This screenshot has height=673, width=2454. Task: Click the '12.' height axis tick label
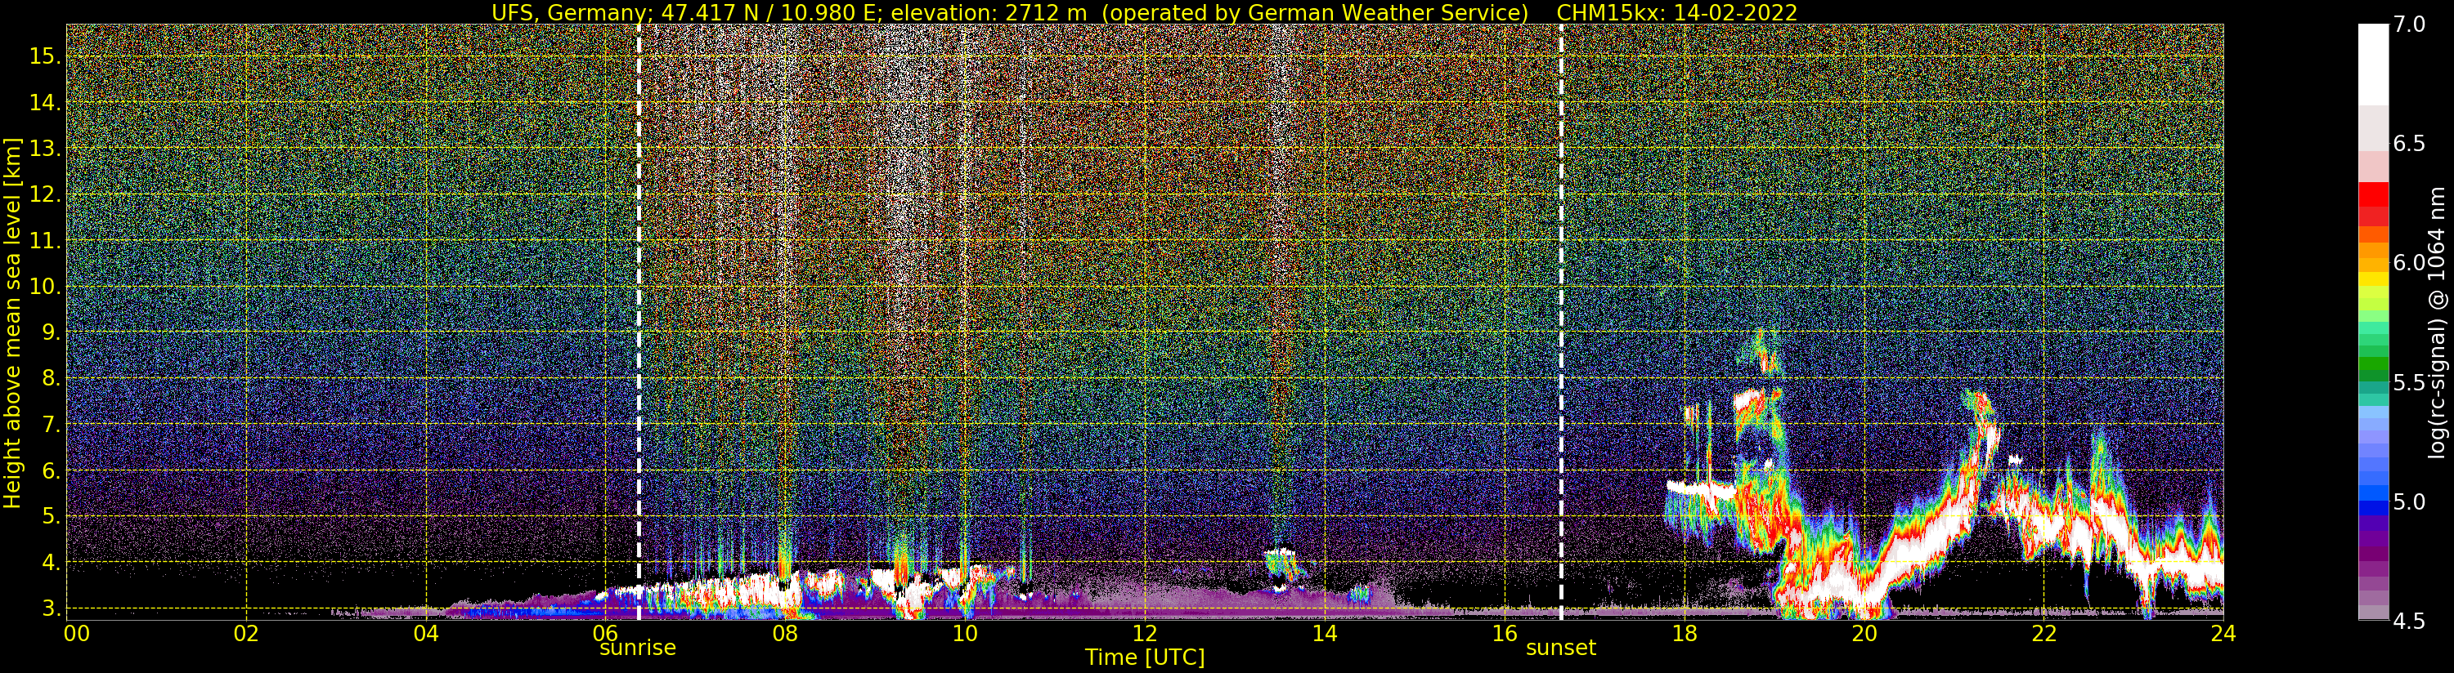[x=45, y=195]
